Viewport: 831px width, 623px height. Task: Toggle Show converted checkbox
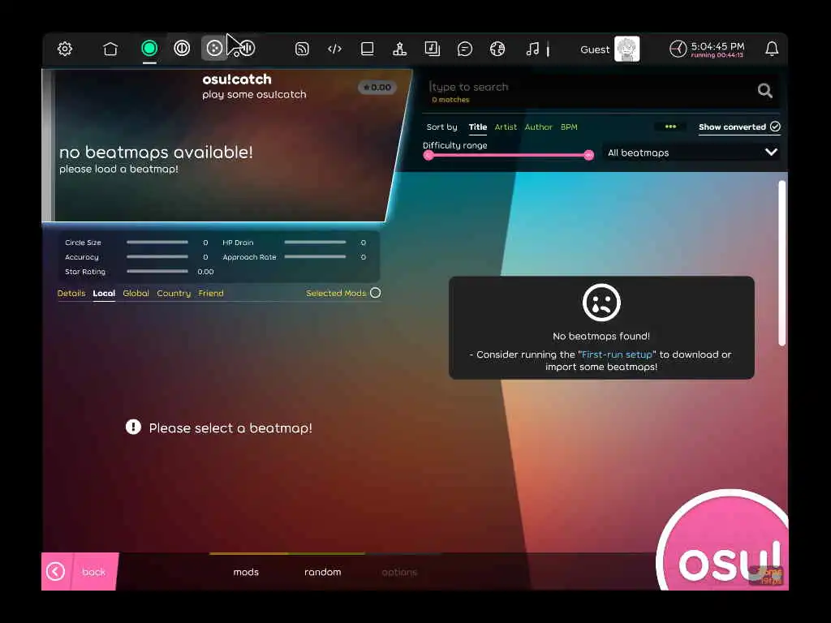[x=739, y=127]
